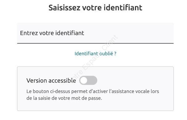This screenshot has width=187, height=120.
Task: Turn on vocal assistance with the grey switch
Action: (x=88, y=80)
